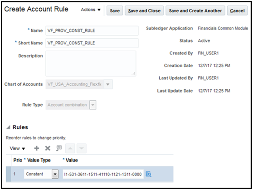
Task: Open the View menu in Rules
Action: [x=17, y=148]
